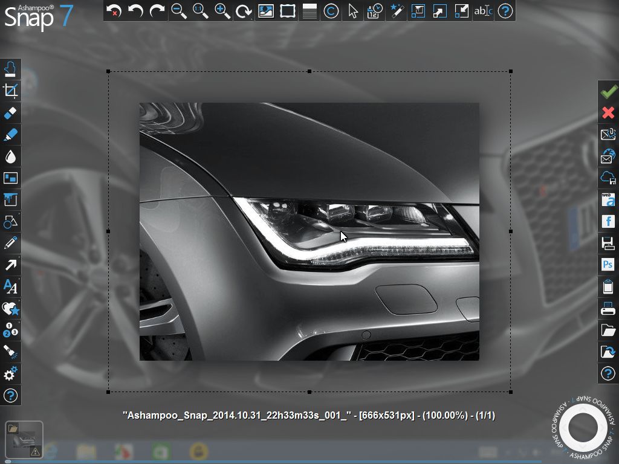
Task: Activate the Text tool
Action: tap(11, 287)
